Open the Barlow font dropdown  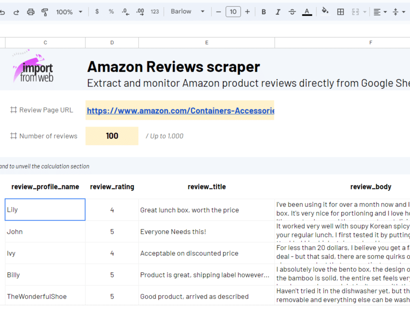(187, 12)
